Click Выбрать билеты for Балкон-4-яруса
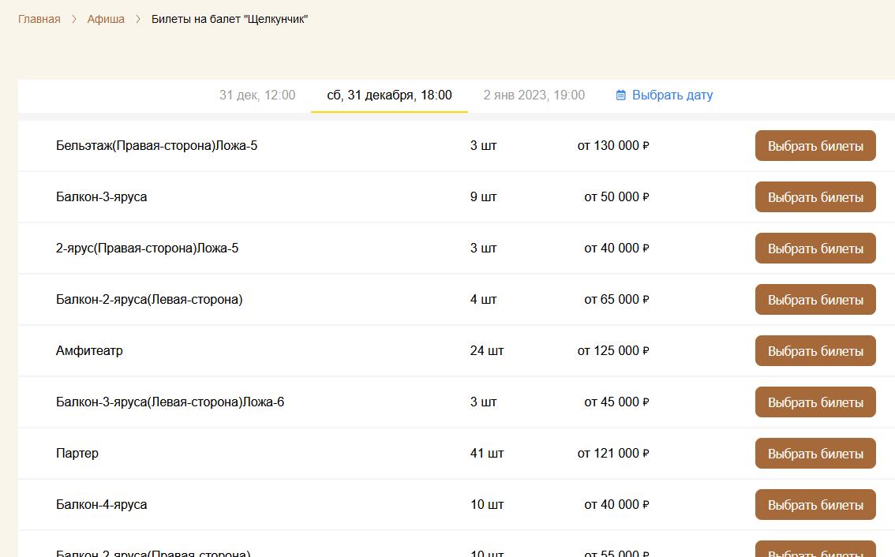The image size is (895, 557). tap(815, 505)
